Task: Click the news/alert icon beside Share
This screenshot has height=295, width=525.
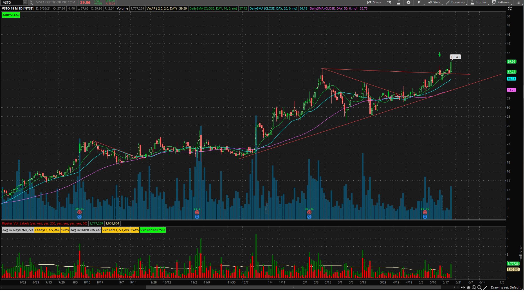Action: [389, 2]
